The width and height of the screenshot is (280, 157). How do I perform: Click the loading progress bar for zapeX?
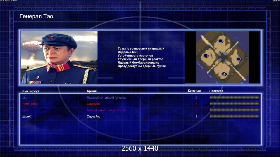click(235, 116)
